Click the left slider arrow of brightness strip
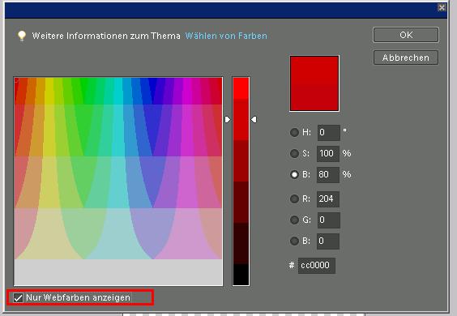This screenshot has height=316, width=457. (228, 120)
